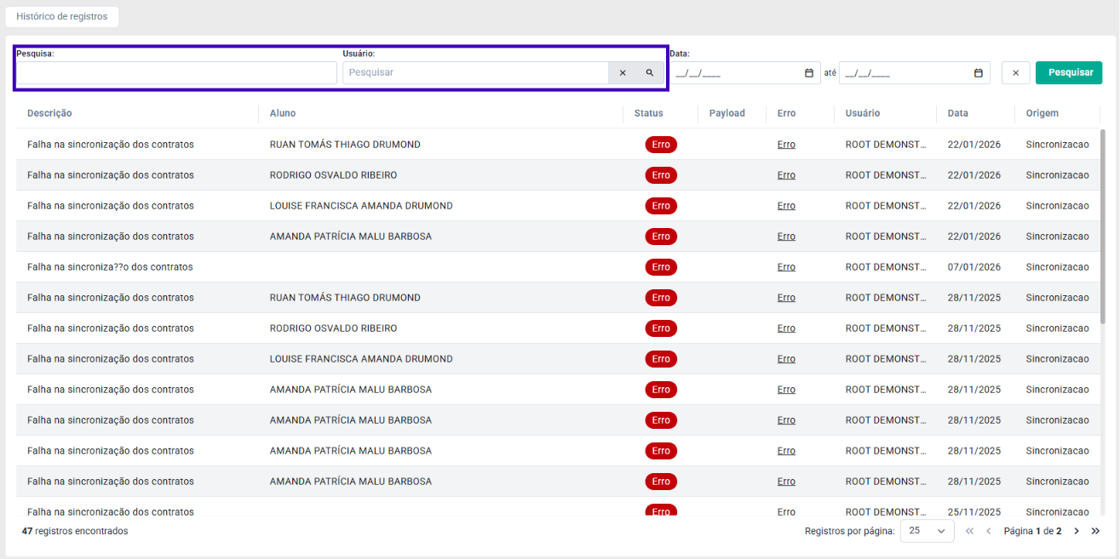Click the Payload column header
The width and height of the screenshot is (1120, 559).
tap(727, 113)
